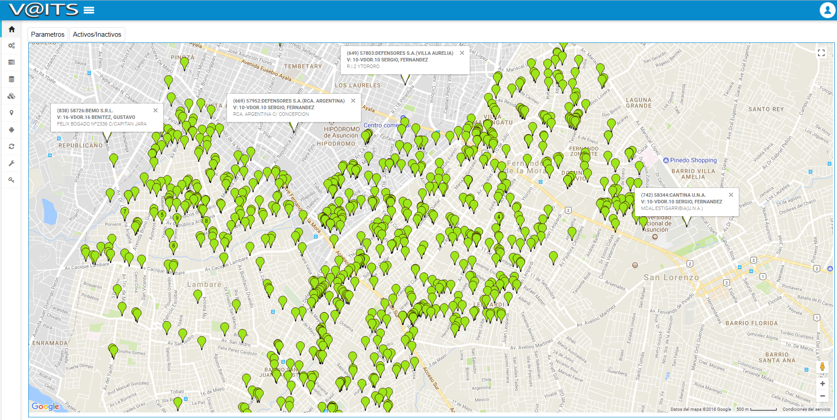The height and width of the screenshot is (420, 837).
Task: Select map marker numbered 8
Action: [206, 223]
